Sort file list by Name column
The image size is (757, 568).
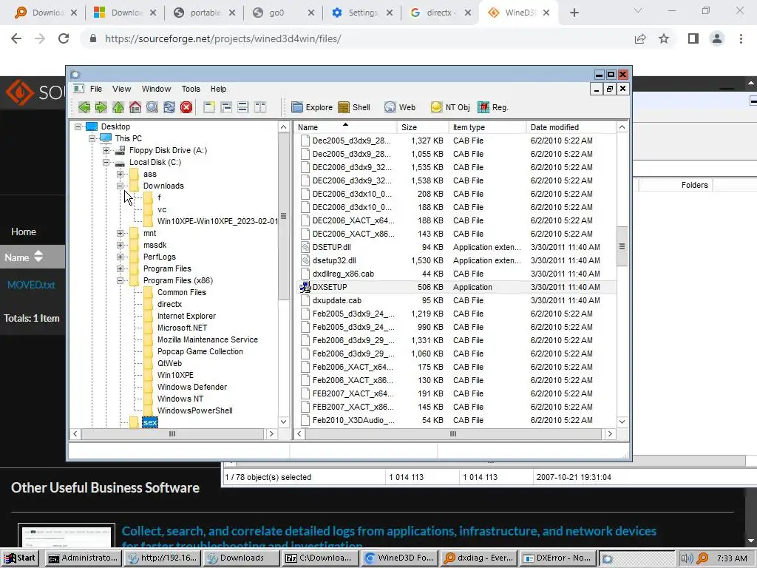coord(345,127)
